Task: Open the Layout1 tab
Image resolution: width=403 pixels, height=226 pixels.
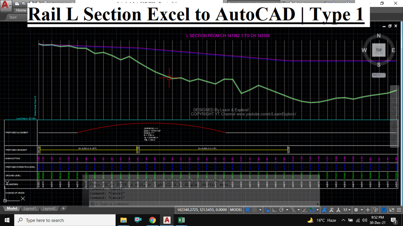Action: [x=30, y=208]
